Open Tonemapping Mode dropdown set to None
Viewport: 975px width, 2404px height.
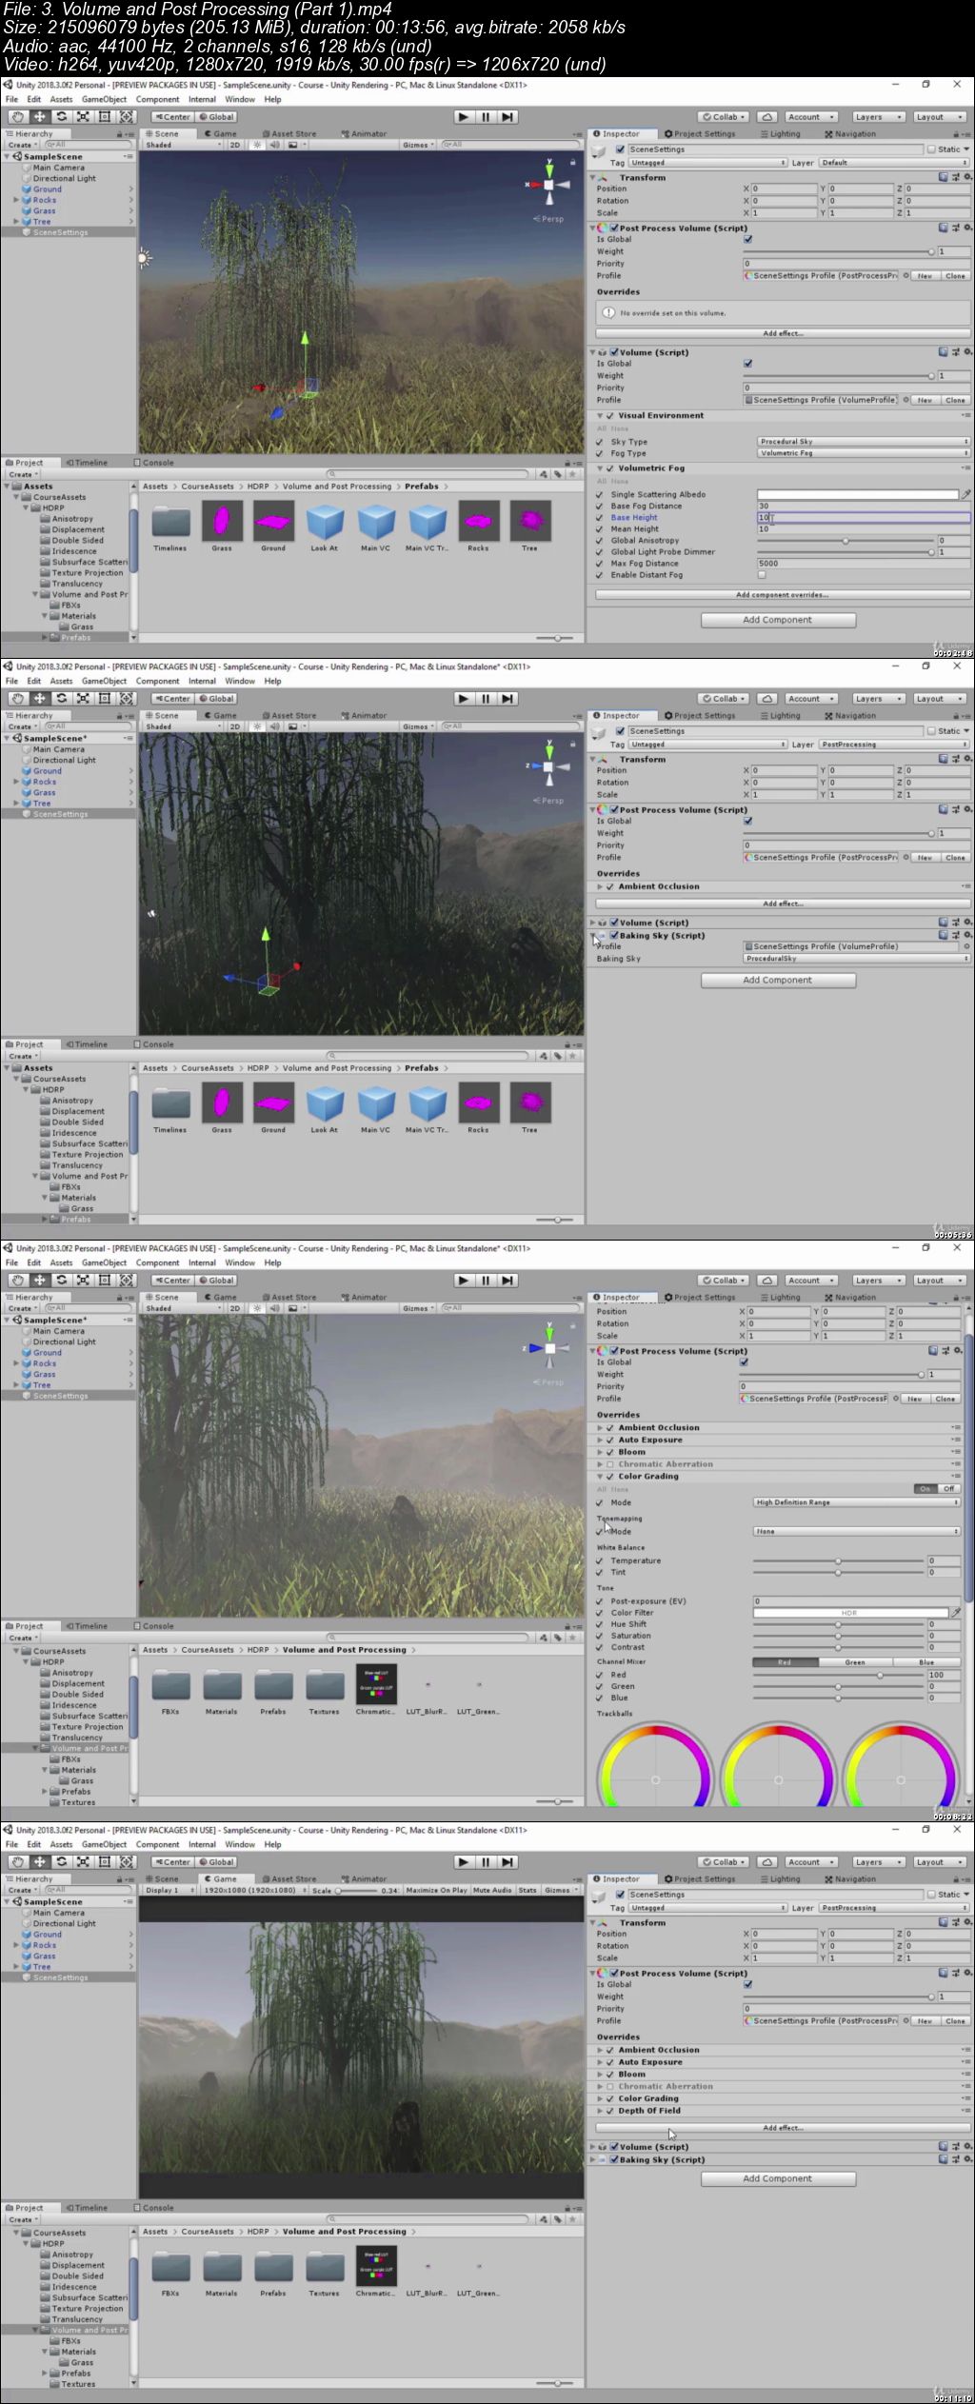[856, 1531]
